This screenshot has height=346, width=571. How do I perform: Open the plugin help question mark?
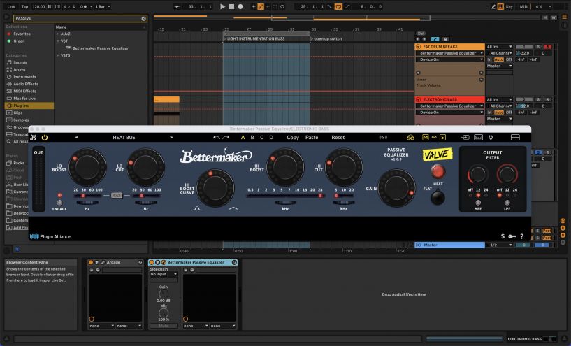[522, 236]
